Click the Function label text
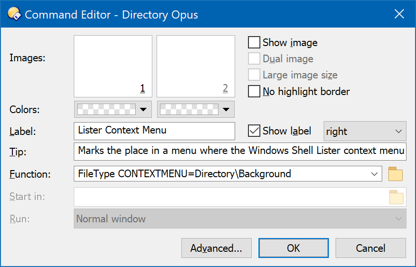The height and width of the screenshot is (267, 416). [30, 174]
